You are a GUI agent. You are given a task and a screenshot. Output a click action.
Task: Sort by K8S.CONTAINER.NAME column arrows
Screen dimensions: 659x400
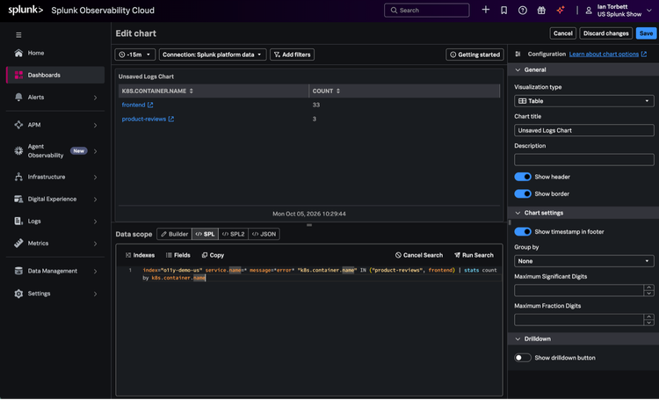[x=192, y=91]
